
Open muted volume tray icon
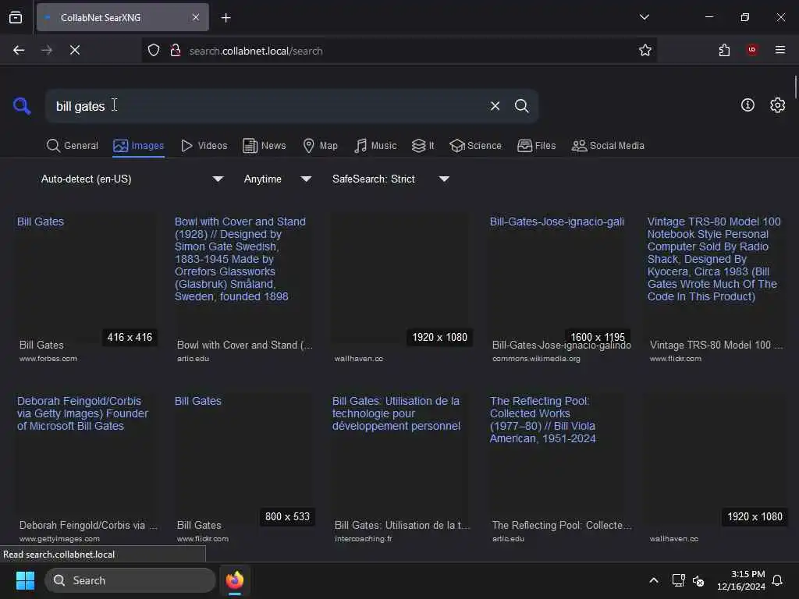pos(698,580)
